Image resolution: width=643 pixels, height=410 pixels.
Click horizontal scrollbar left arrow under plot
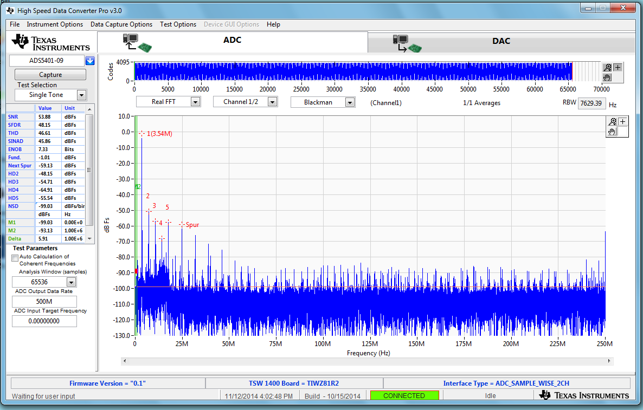[x=125, y=361]
